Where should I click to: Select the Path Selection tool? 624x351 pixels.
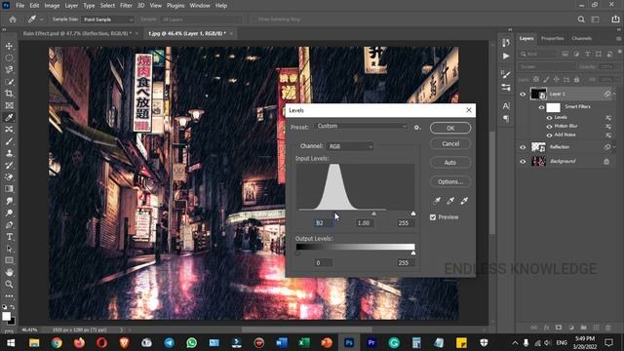9,249
